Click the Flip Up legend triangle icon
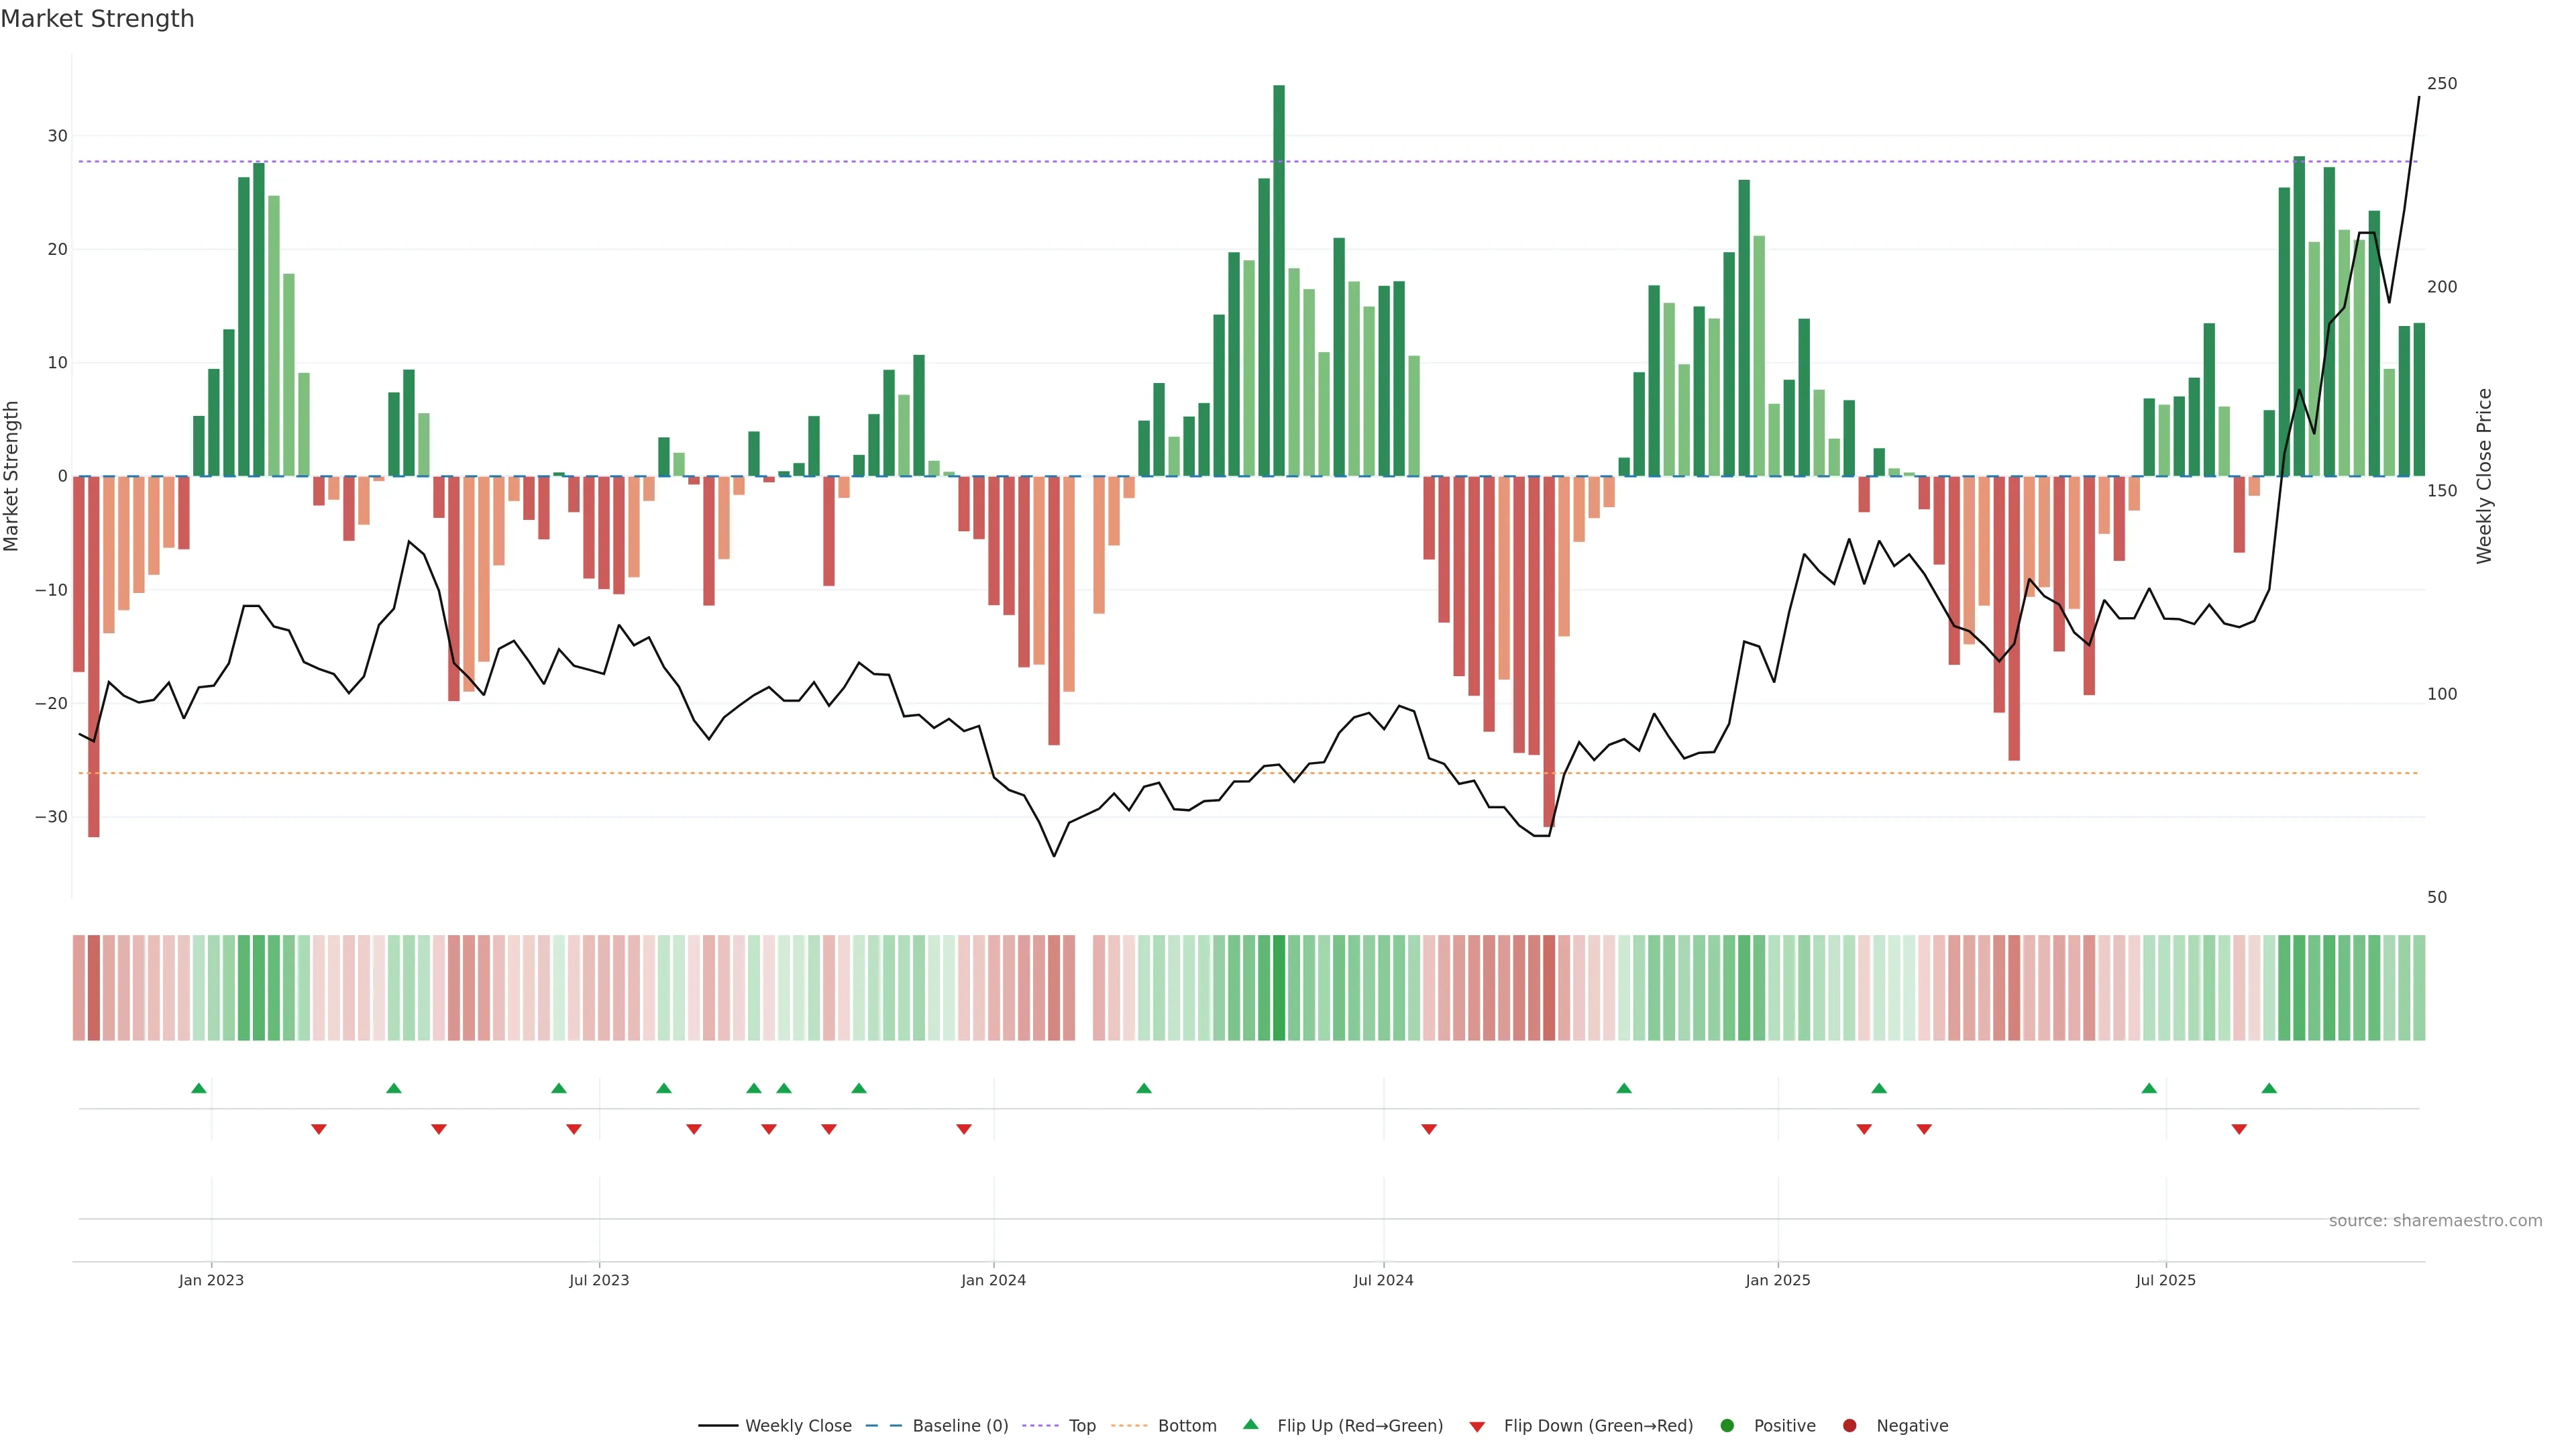The width and height of the screenshot is (2576, 1449). click(x=1250, y=1424)
